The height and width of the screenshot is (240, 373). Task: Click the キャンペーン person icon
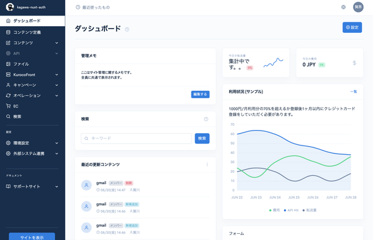[8, 85]
